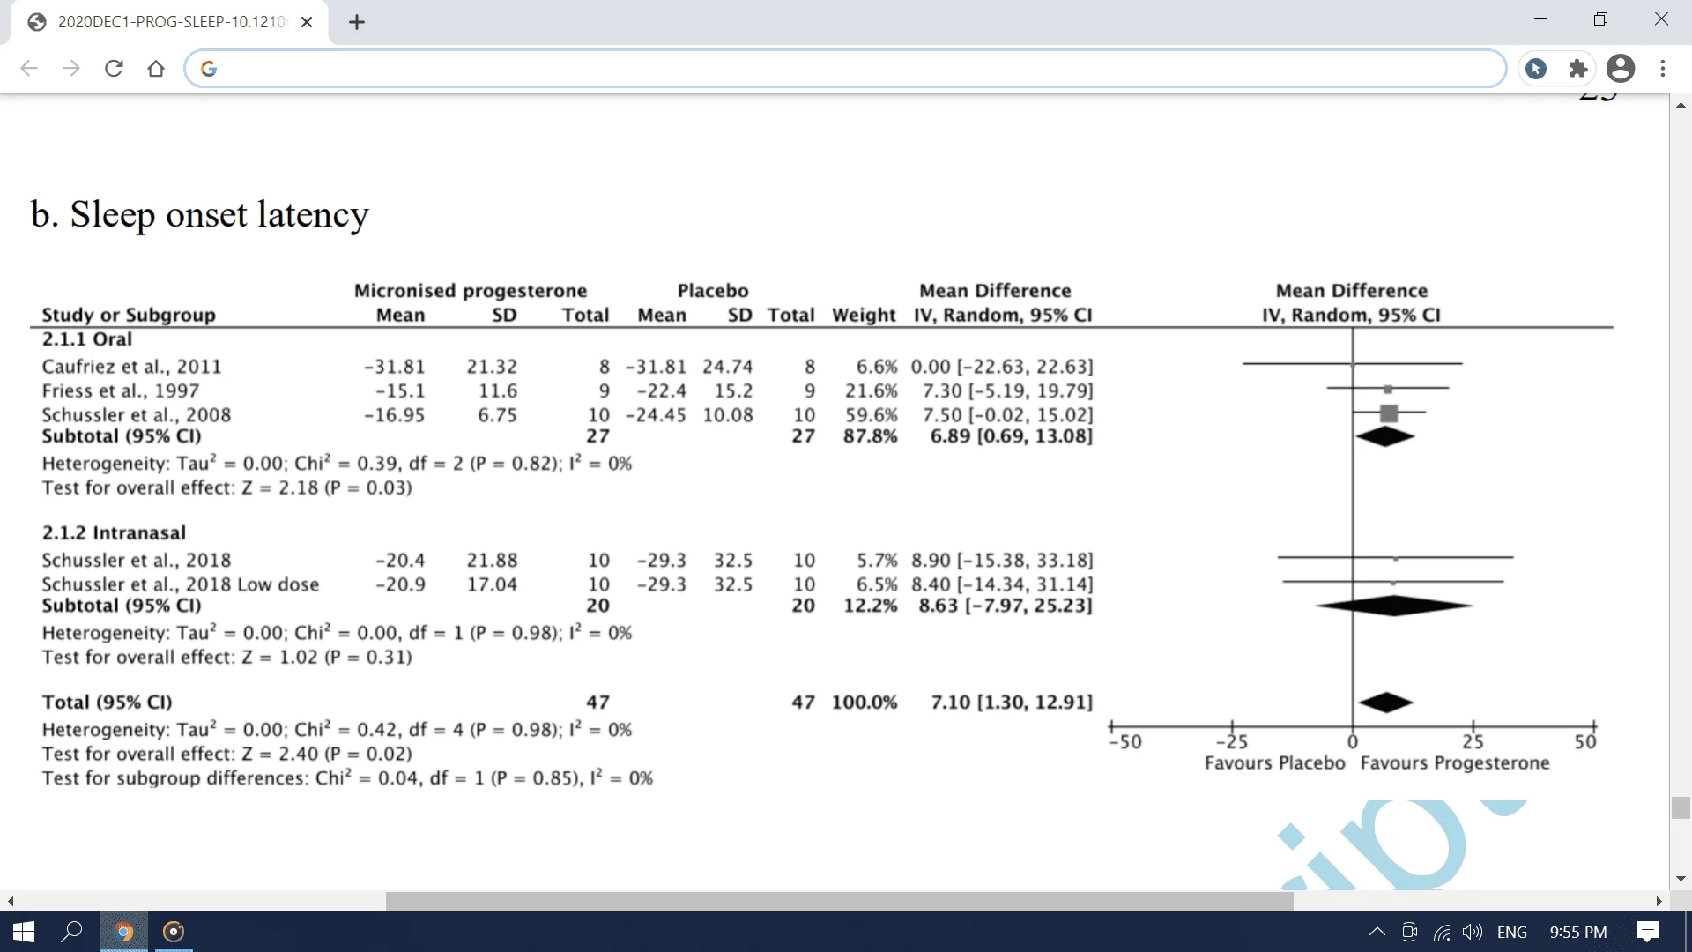Click the Google icon in address bar

pos(209,69)
